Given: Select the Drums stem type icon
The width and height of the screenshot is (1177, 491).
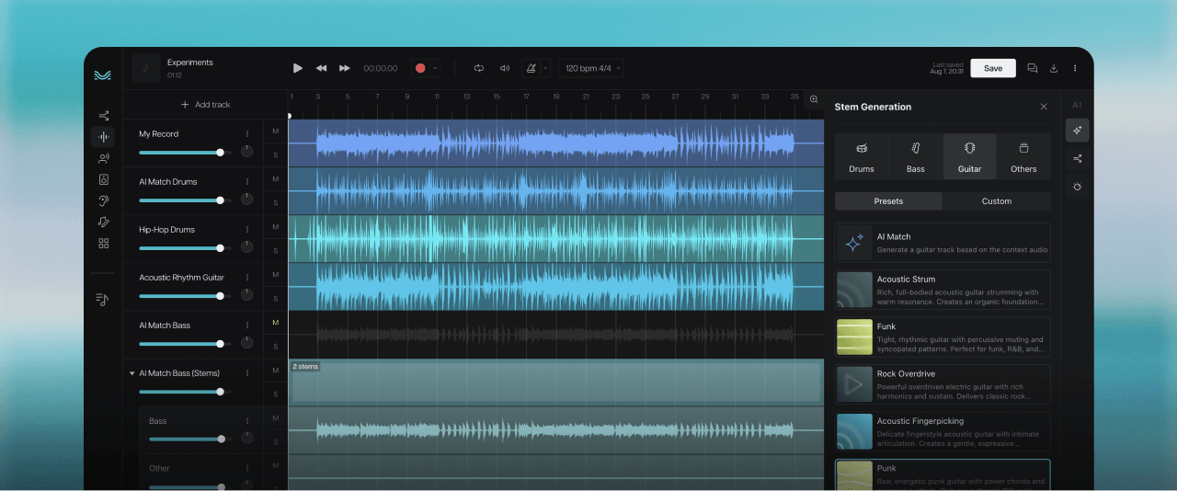Looking at the screenshot, I should click(x=862, y=155).
